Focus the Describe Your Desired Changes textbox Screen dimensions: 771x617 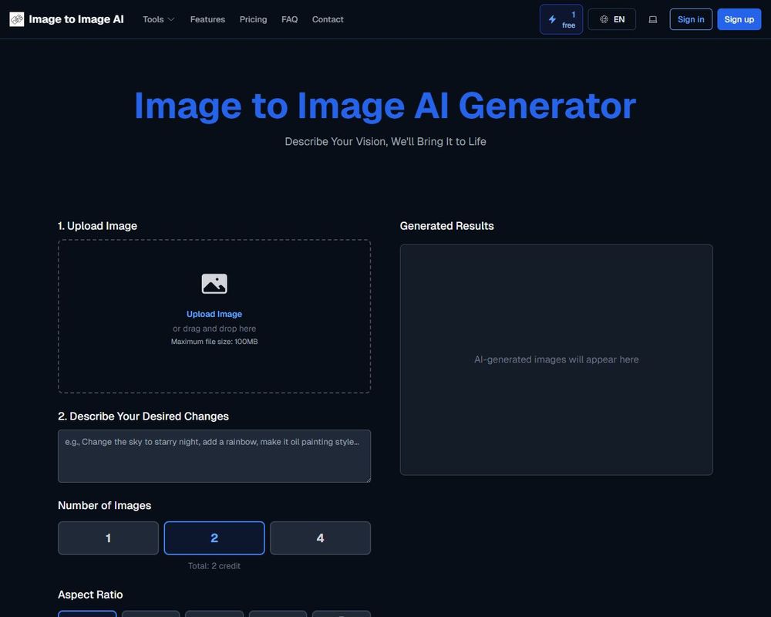point(214,456)
